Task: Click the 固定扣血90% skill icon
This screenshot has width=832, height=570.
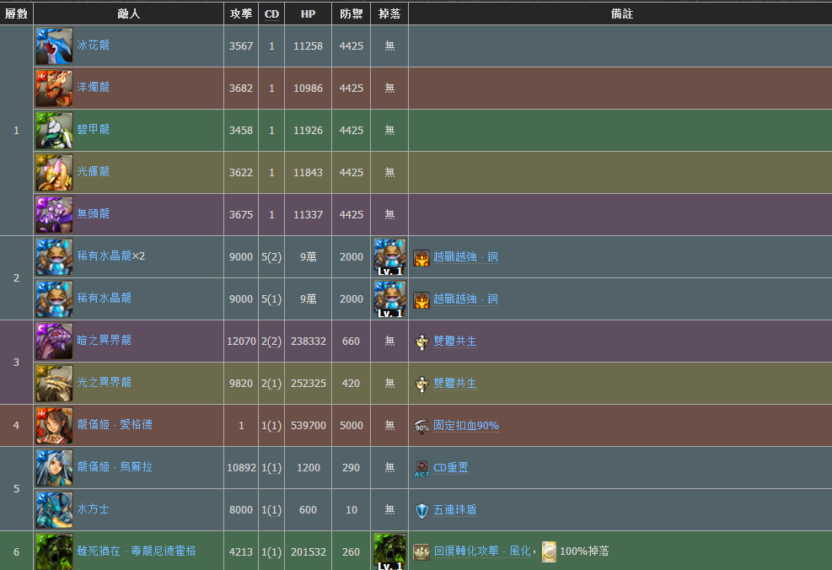Action: pos(422,426)
